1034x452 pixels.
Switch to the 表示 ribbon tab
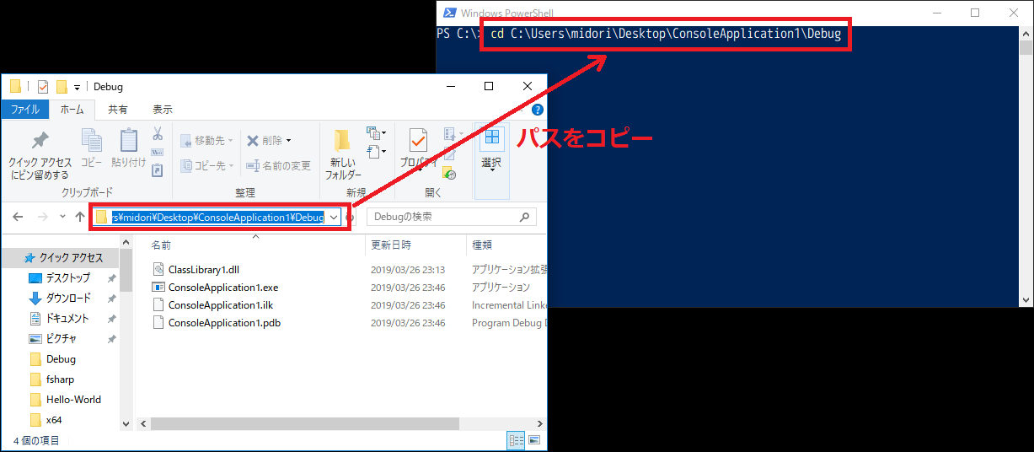(163, 110)
